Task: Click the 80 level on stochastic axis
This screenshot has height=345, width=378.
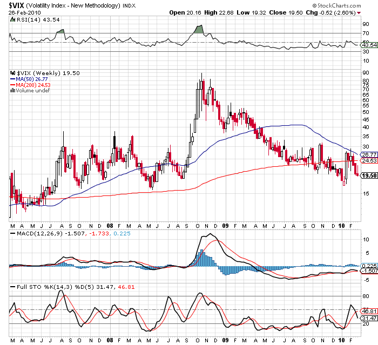Action: 366,296
